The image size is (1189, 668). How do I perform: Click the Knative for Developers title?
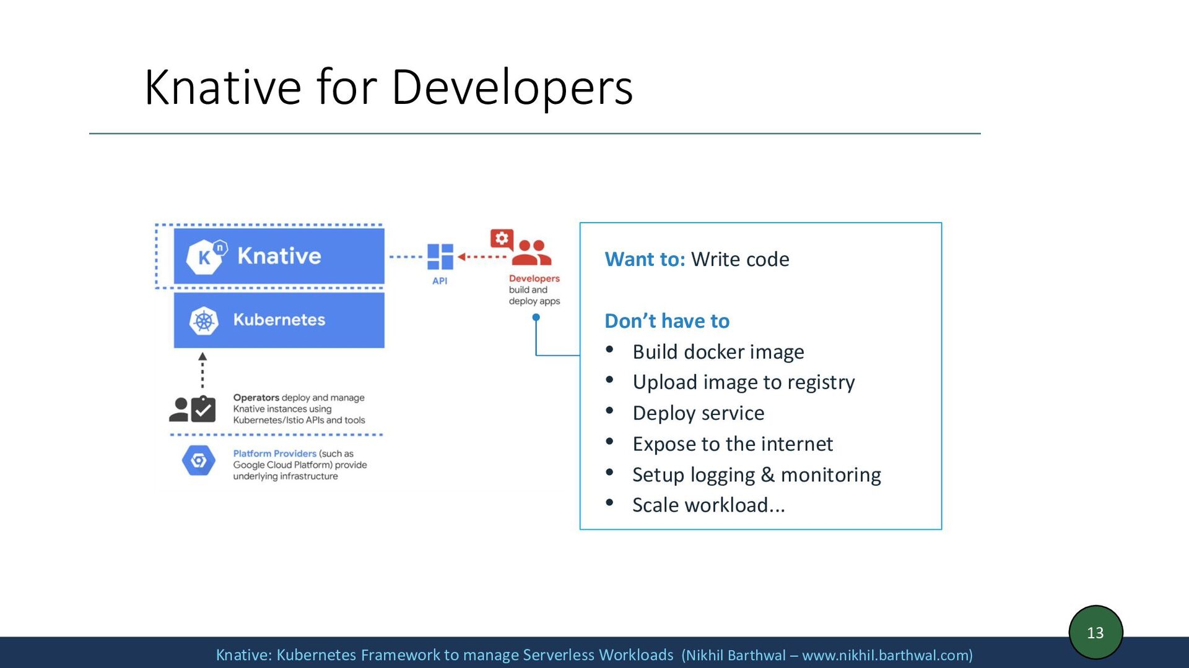coord(388,87)
